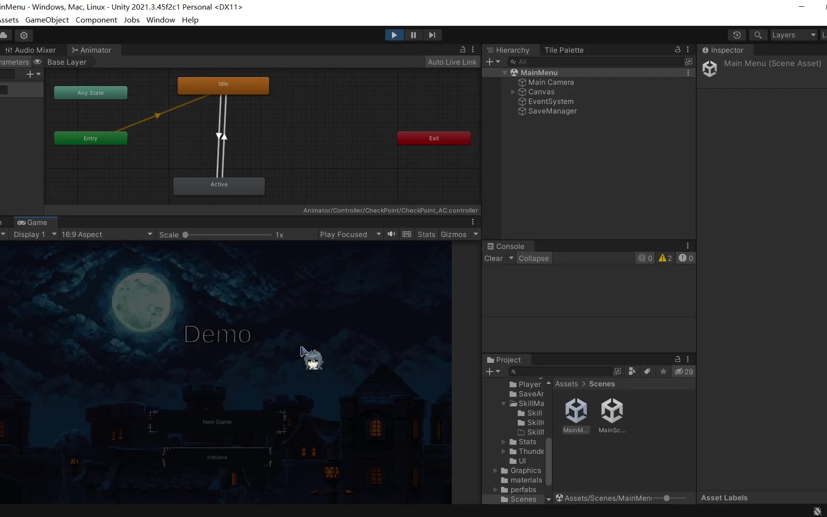Viewport: 827px width, 517px height.
Task: Lock the Hierarchy panel with the padlock icon
Action: coord(678,50)
